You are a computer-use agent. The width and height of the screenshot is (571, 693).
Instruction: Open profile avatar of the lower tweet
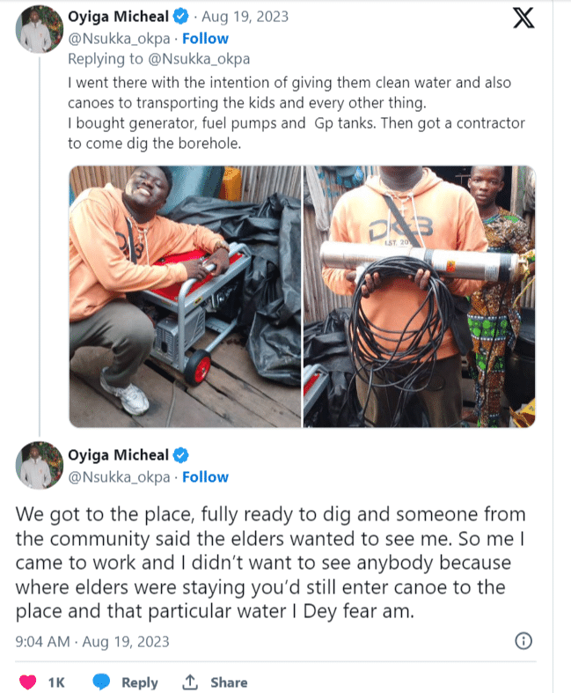pos(37,468)
